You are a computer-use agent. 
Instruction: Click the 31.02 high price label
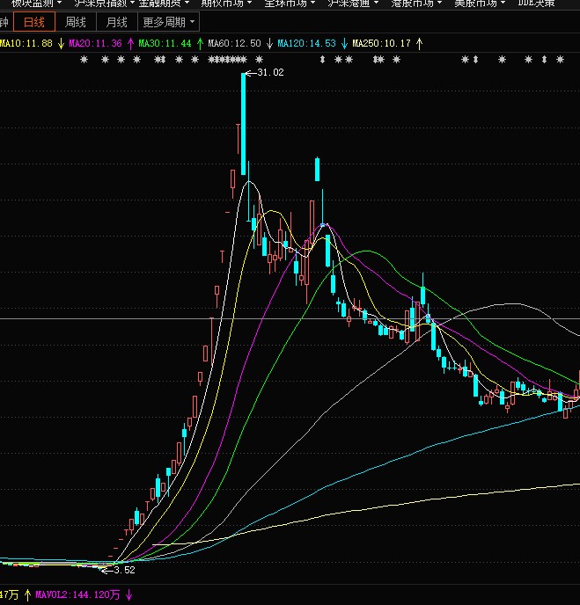click(x=270, y=72)
